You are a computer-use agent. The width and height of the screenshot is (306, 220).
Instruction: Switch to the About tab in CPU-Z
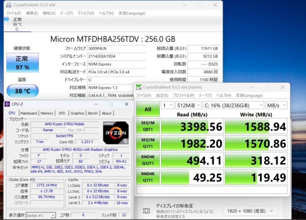click(106, 113)
